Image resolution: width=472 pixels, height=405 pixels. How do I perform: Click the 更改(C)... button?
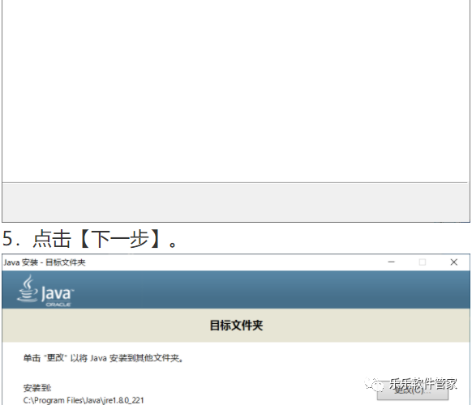pos(413,390)
